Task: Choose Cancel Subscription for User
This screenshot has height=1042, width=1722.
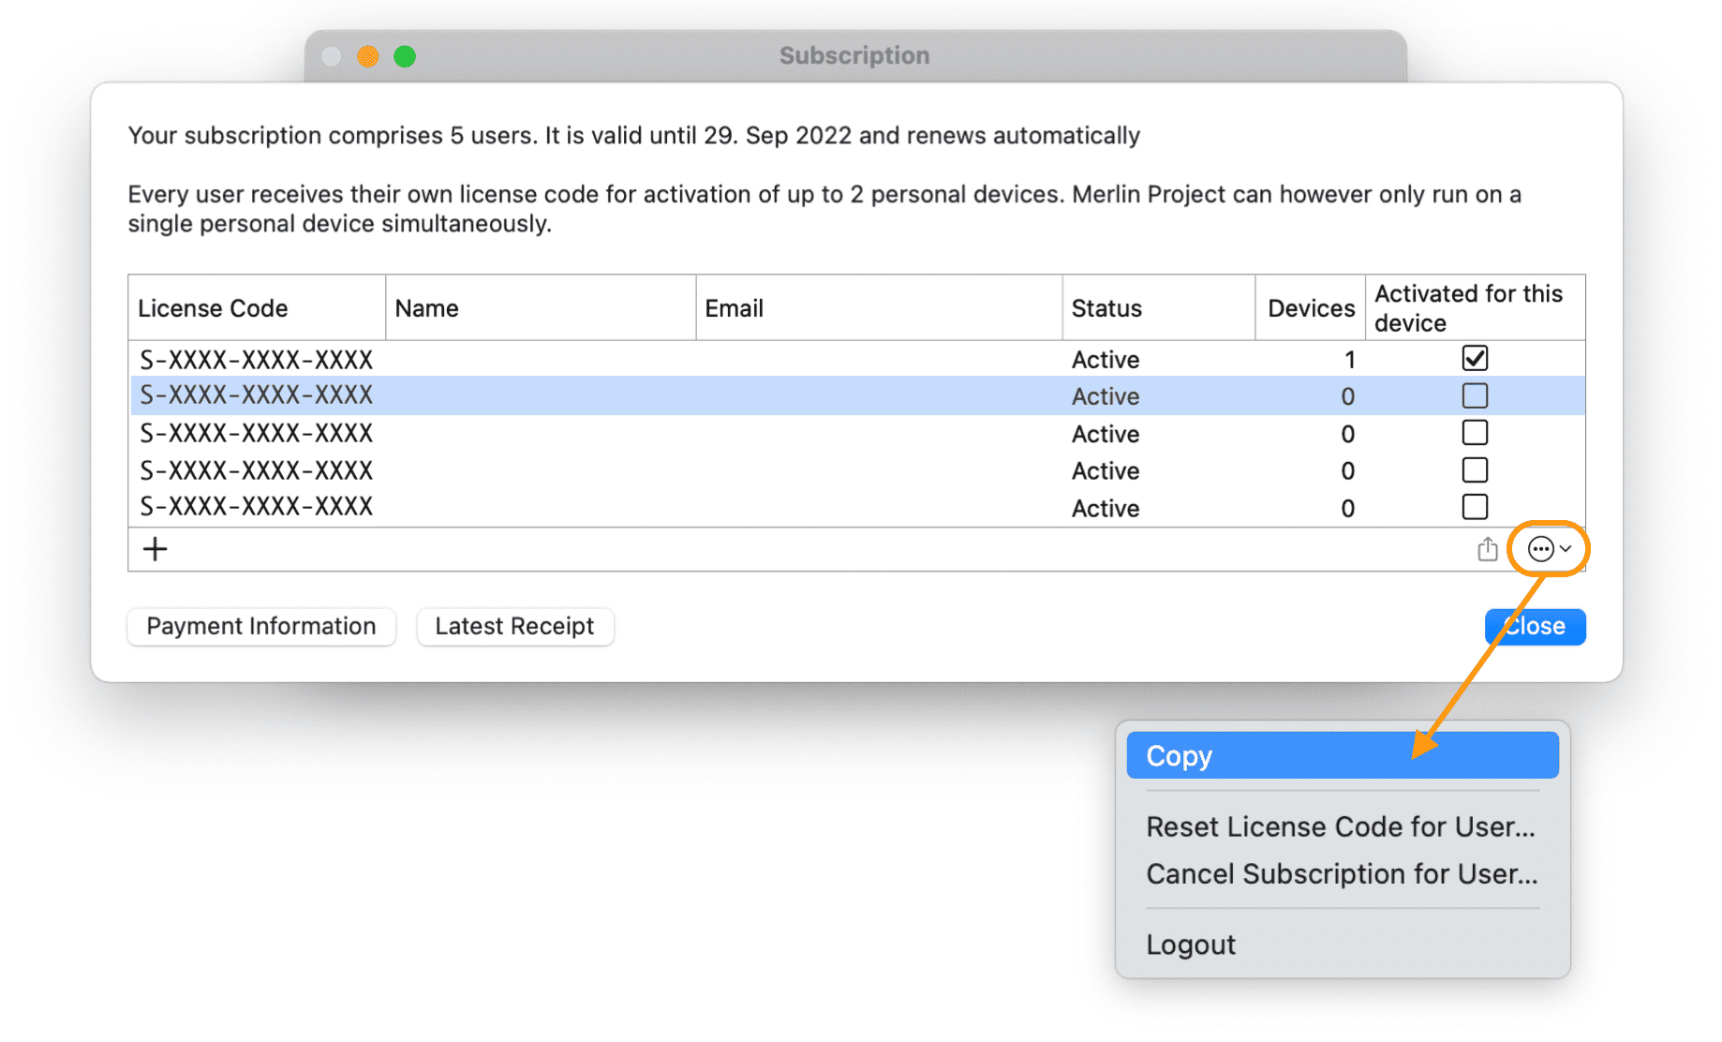Action: pos(1341,874)
